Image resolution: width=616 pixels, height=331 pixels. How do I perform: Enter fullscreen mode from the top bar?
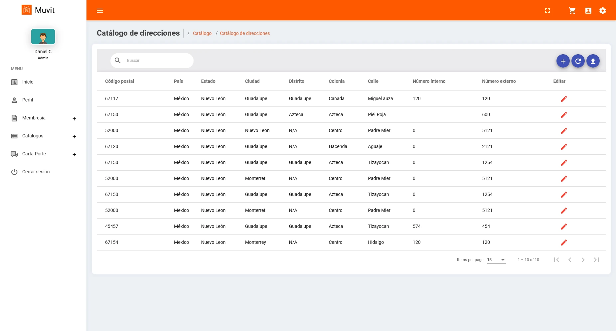click(x=547, y=11)
